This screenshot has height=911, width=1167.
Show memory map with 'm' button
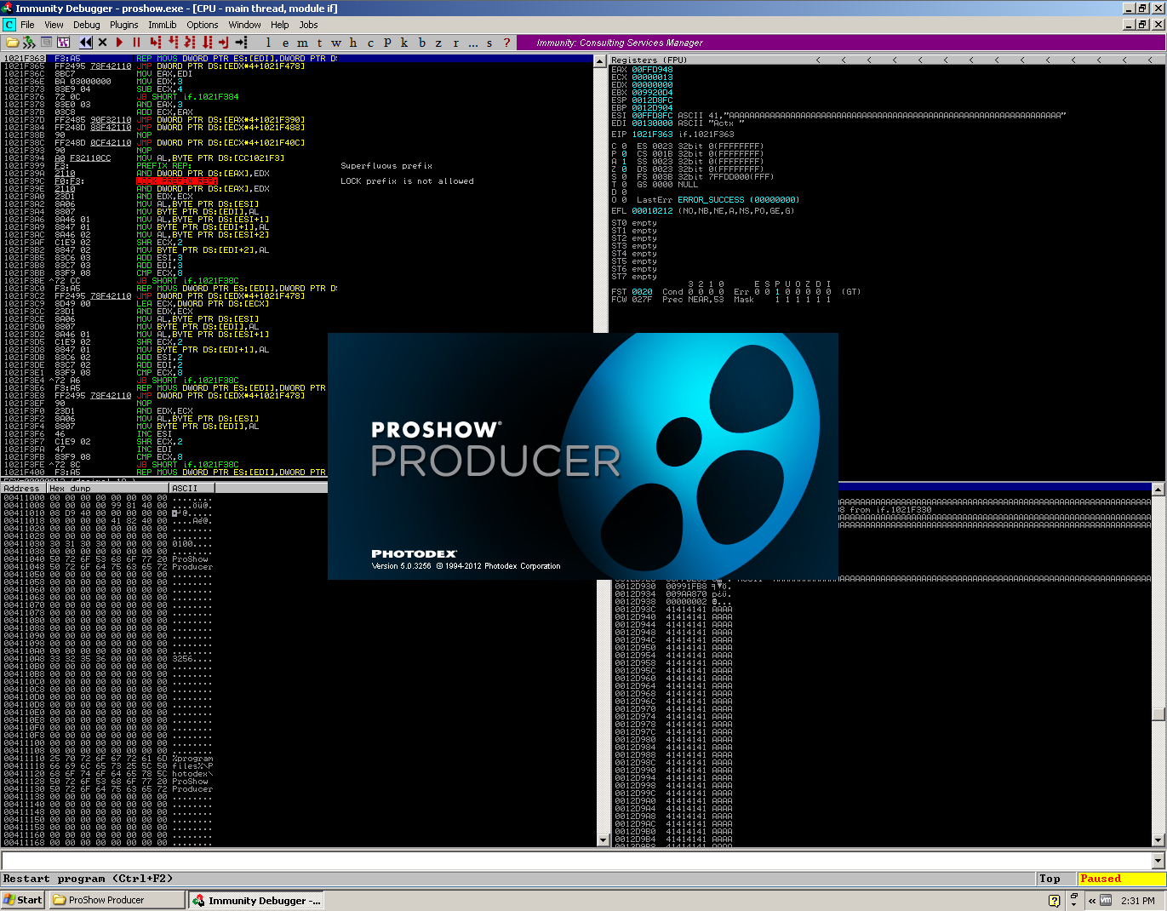[x=302, y=43]
